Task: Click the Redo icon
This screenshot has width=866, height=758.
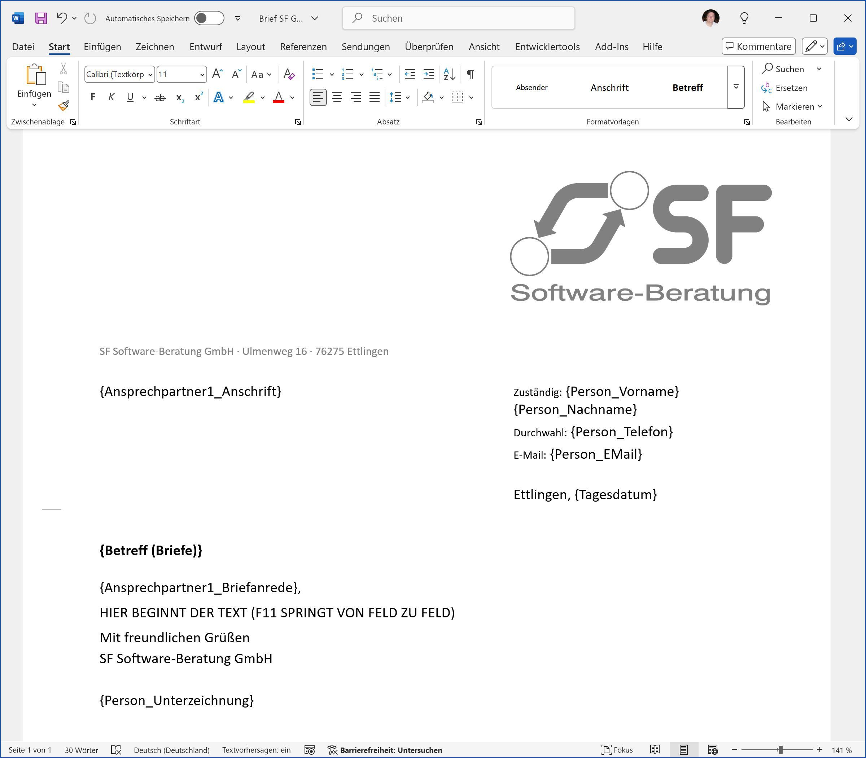Action: point(90,18)
